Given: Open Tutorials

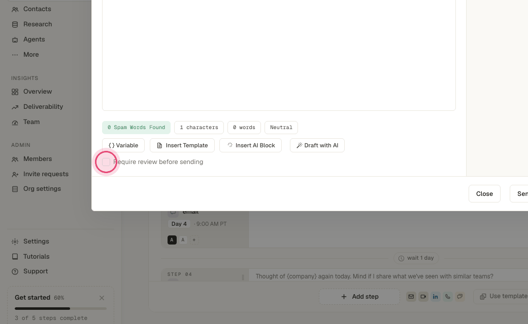Looking at the screenshot, I should pos(37,257).
